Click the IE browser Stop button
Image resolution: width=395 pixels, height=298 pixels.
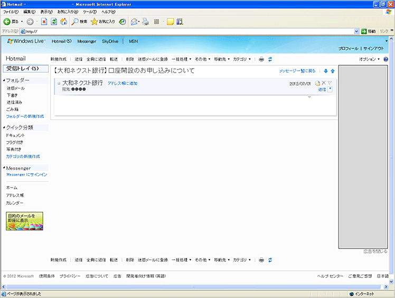point(44,22)
